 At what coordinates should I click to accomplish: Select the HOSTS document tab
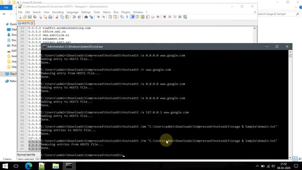(25, 23)
